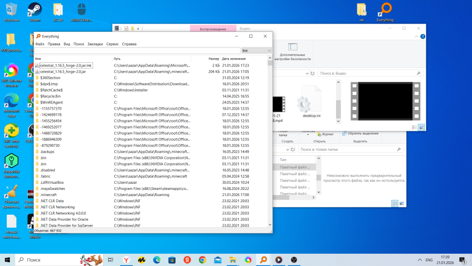
Task: Show hidden system tray icons
Action: tap(420, 260)
